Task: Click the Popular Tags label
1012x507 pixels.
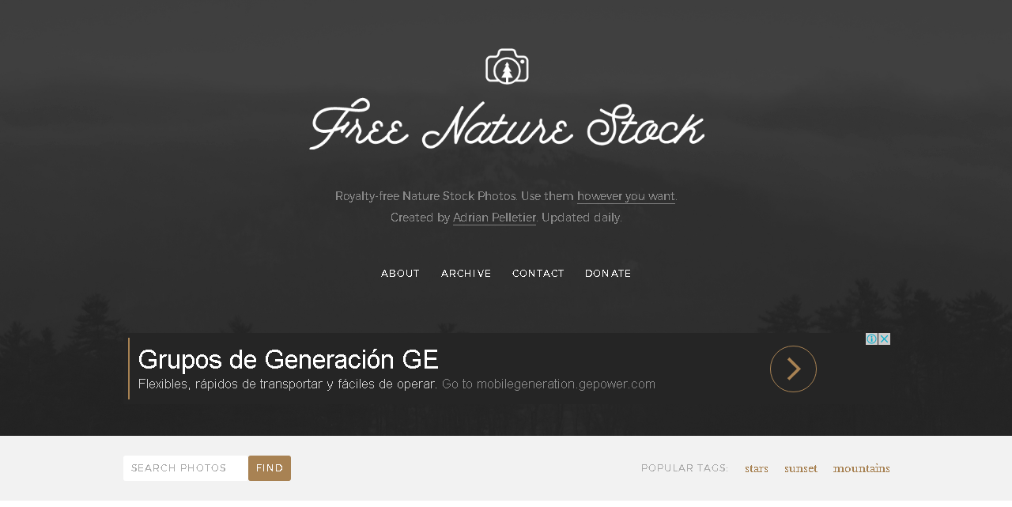Action: coord(685,468)
